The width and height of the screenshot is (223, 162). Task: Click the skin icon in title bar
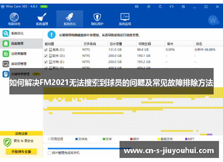[172, 7]
